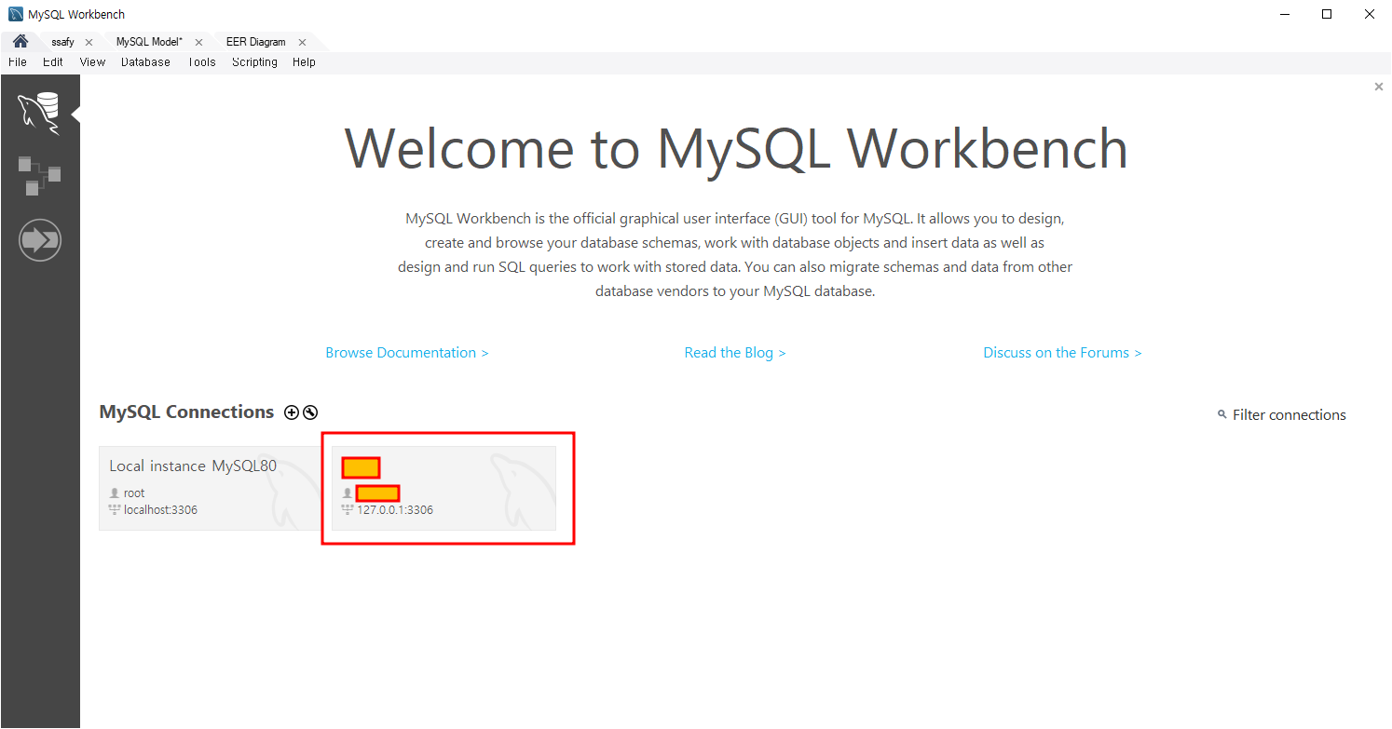This screenshot has height=729, width=1392.
Task: Open Browse Documentation link
Action: pyautogui.click(x=407, y=353)
